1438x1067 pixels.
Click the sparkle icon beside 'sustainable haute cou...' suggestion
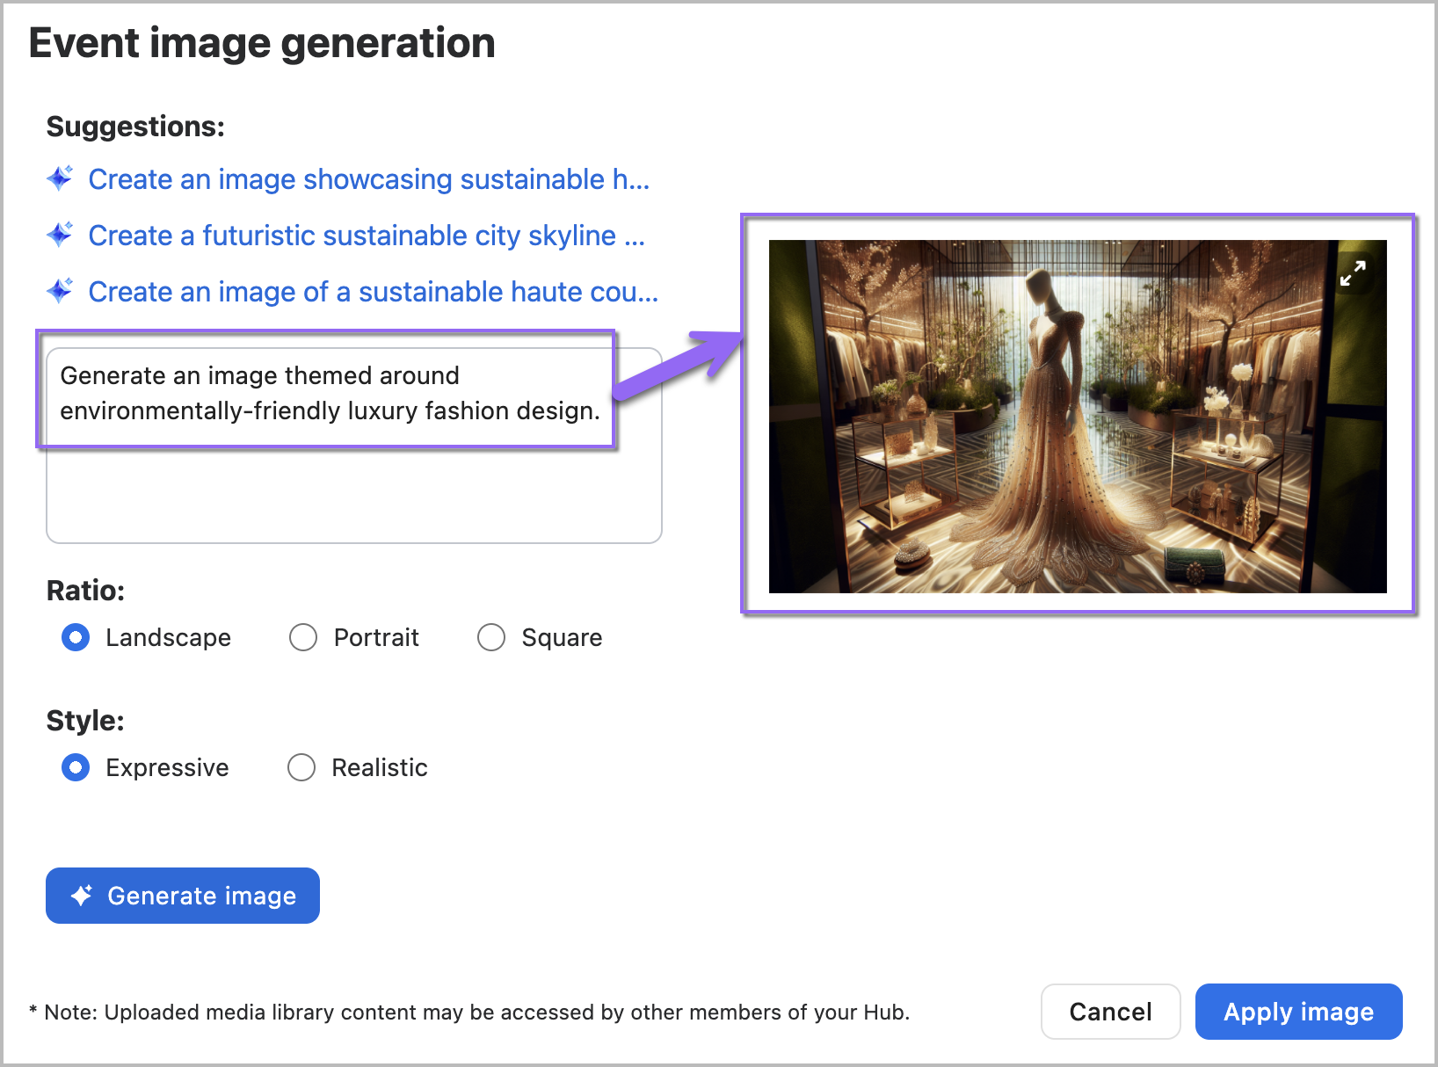point(60,291)
